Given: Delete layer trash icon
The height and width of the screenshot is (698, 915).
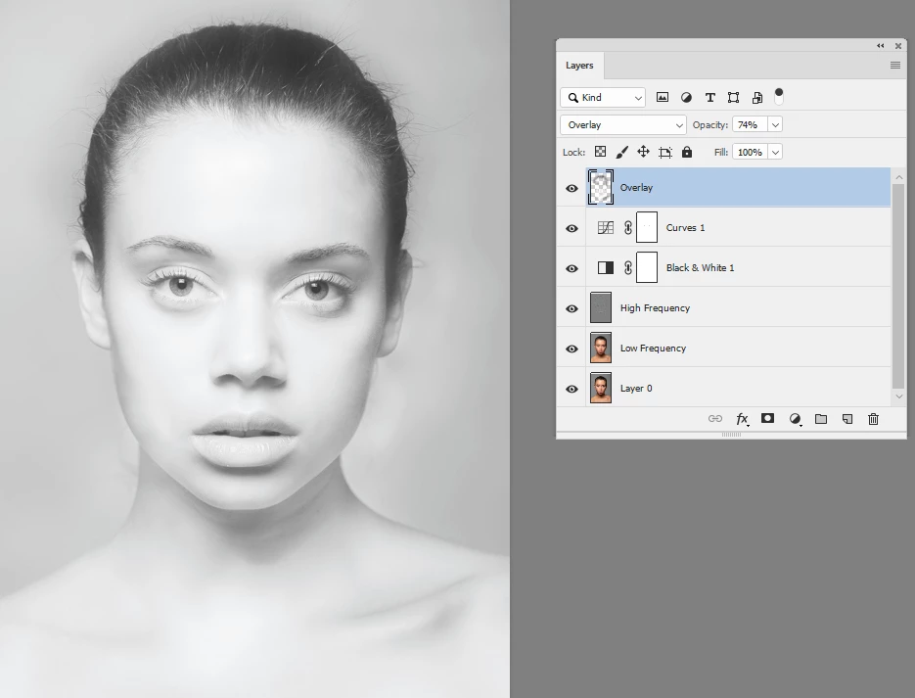Looking at the screenshot, I should pos(873,418).
